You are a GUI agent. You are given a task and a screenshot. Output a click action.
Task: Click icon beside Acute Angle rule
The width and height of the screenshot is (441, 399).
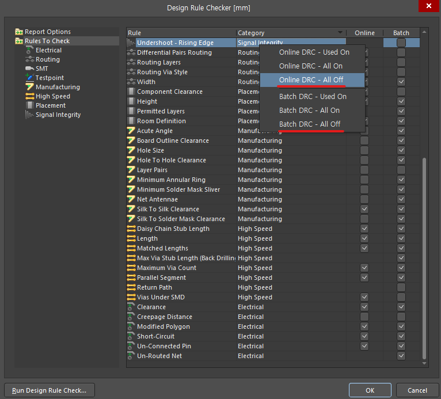tap(131, 131)
